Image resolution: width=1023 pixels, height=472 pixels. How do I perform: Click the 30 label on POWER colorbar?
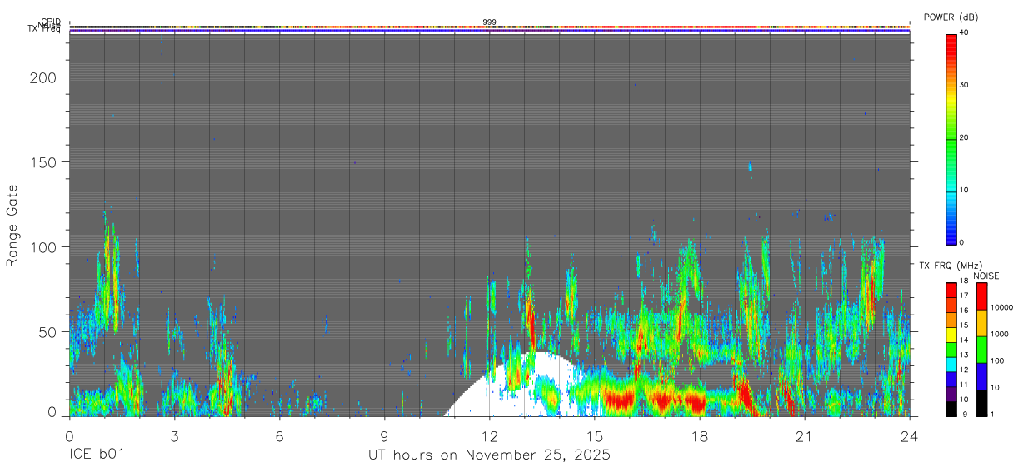(x=965, y=85)
